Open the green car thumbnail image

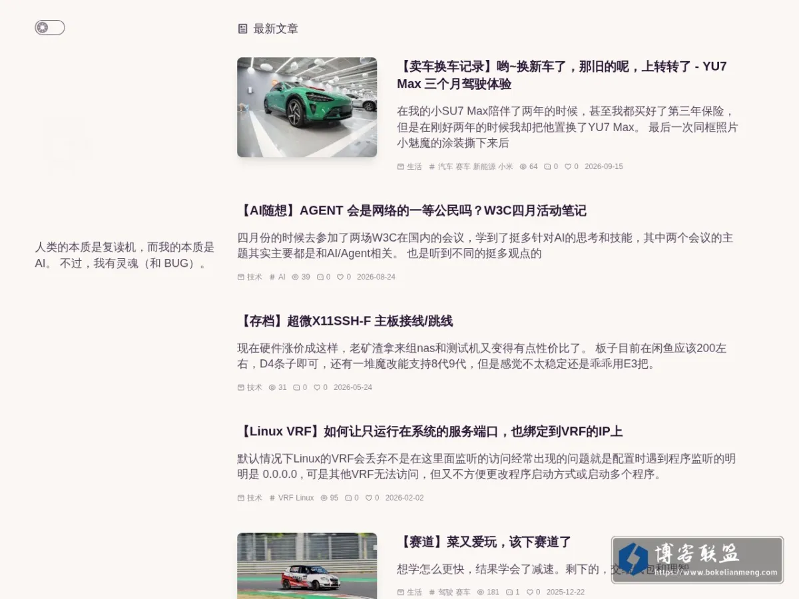coord(307,107)
